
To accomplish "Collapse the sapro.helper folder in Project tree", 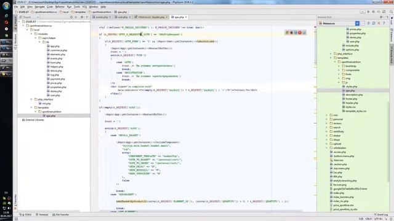I will pyautogui.click(x=36, y=38).
